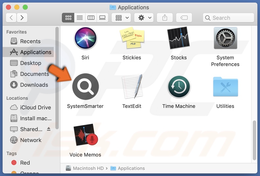Select Applications in the sidebar
Image resolution: width=260 pixels, height=176 pixels.
click(28, 52)
